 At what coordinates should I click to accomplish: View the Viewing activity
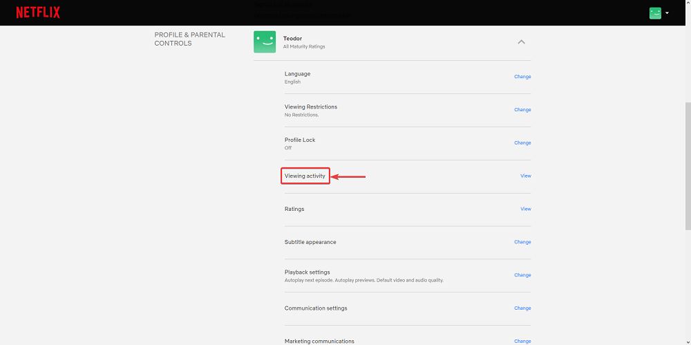coord(525,176)
